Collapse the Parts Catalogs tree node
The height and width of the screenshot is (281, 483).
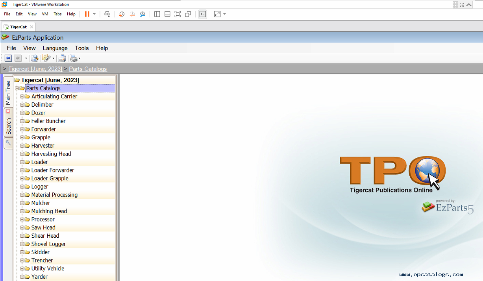(17, 88)
